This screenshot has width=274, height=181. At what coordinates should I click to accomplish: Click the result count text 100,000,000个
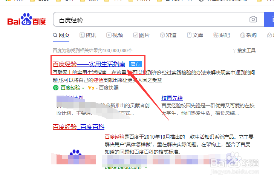click(118, 51)
